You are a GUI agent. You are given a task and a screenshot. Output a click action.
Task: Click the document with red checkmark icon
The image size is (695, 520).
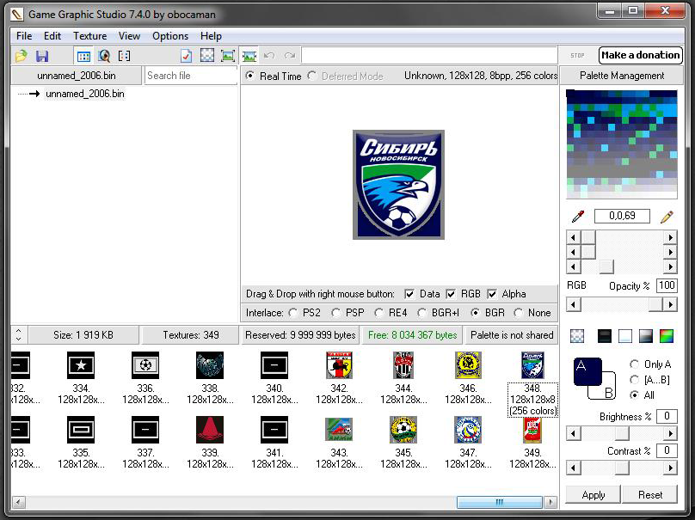187,56
